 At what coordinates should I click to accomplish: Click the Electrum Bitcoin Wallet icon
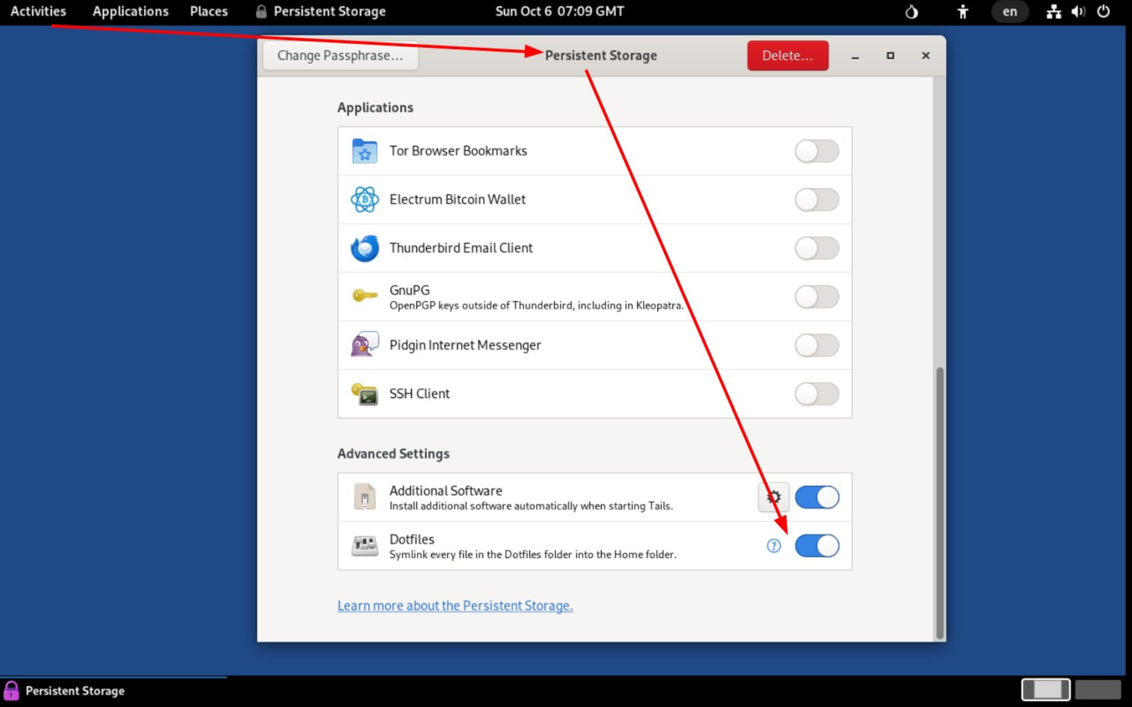click(x=365, y=199)
